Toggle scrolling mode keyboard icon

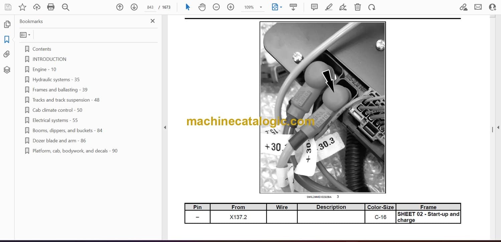tap(293, 7)
